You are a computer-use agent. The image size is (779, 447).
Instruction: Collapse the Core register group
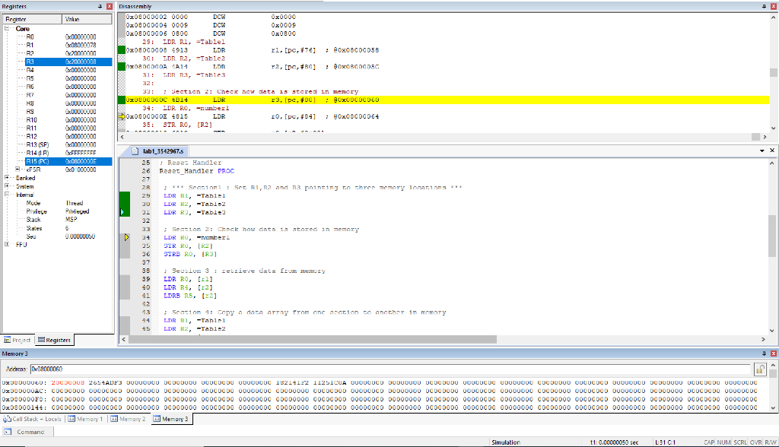click(8, 29)
